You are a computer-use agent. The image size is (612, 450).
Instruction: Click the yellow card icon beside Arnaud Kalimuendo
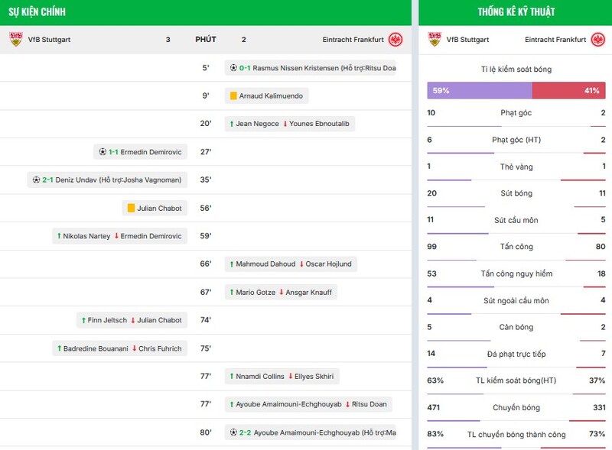233,96
